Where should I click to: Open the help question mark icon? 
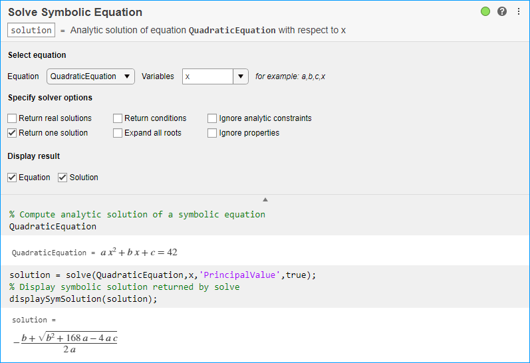coord(502,12)
